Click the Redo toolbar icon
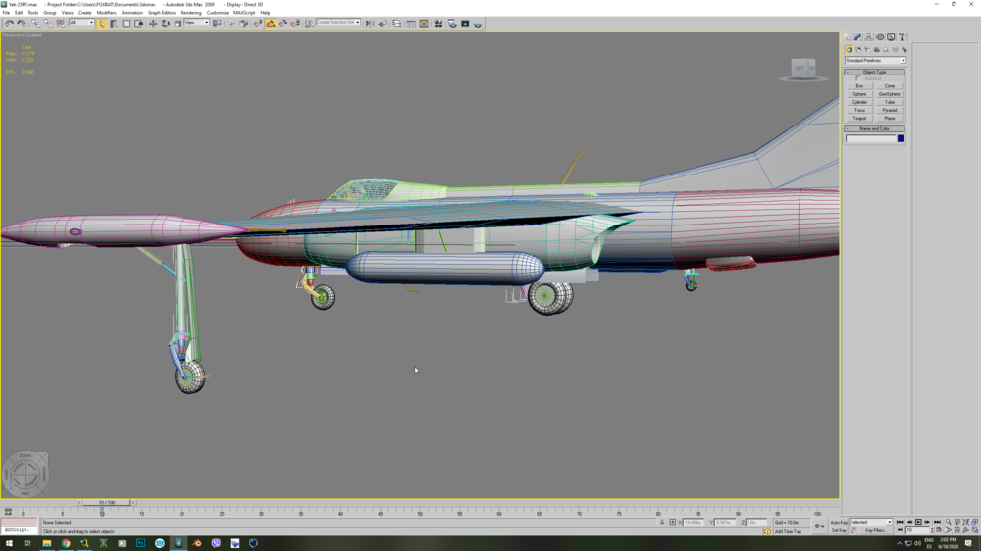981x551 pixels. [22, 24]
